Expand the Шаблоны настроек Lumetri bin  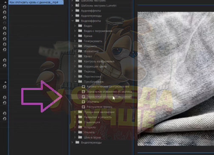pos(72,6)
